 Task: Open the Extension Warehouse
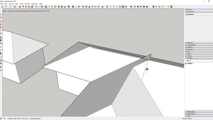62,7
